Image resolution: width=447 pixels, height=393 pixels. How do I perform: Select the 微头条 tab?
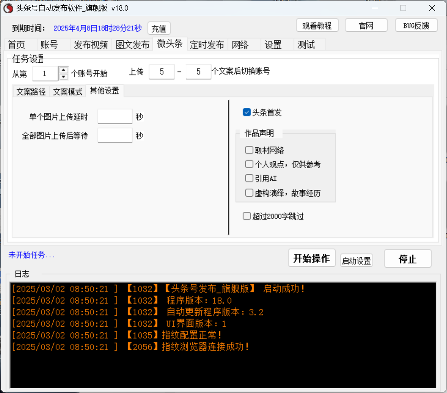tap(170, 44)
